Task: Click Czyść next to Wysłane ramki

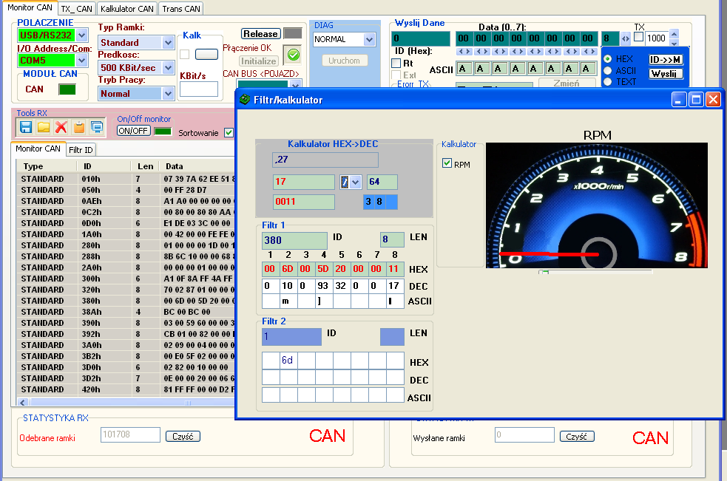Action: pos(577,436)
